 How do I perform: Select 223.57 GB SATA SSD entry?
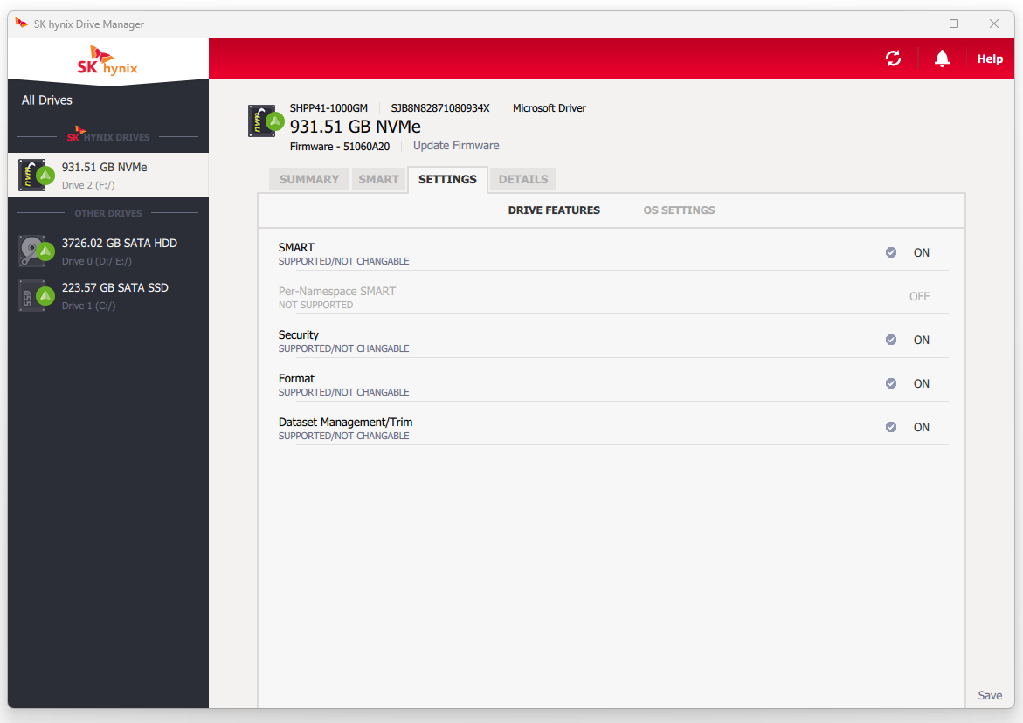(x=108, y=296)
